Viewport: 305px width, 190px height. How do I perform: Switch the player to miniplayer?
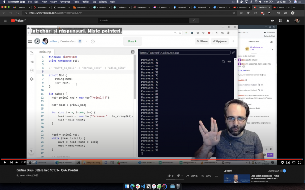pyautogui.click(x=288, y=162)
